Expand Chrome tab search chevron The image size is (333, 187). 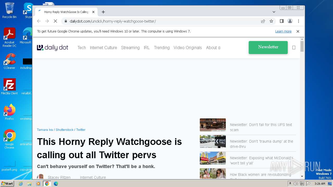click(x=274, y=12)
